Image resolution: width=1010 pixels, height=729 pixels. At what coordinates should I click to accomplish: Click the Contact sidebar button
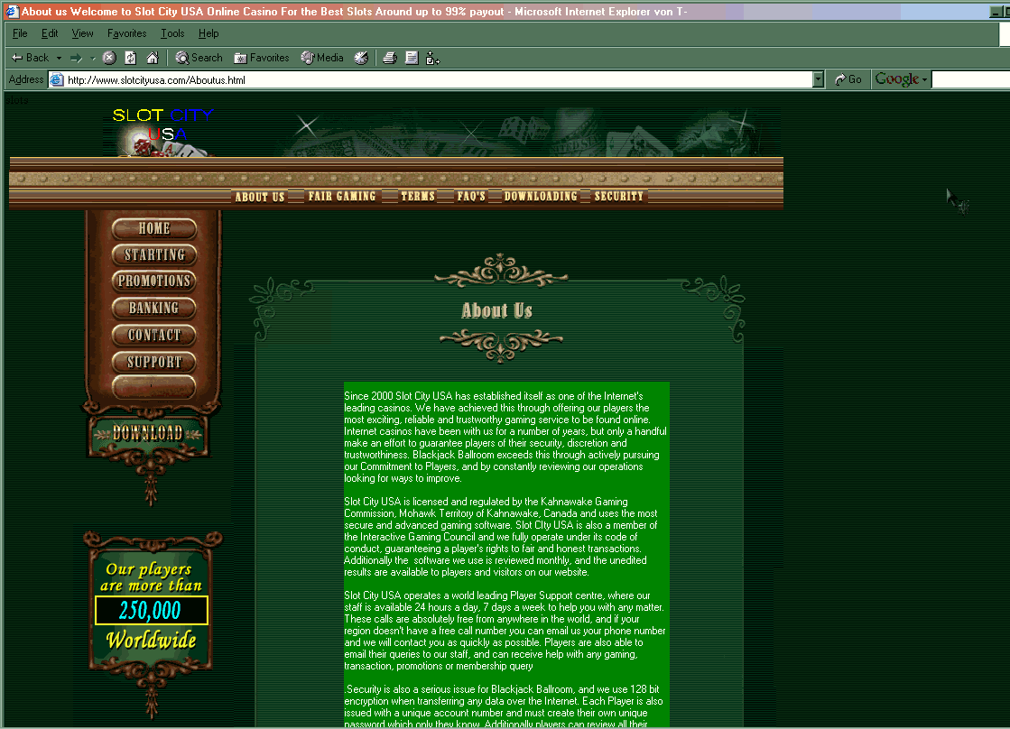(x=154, y=336)
